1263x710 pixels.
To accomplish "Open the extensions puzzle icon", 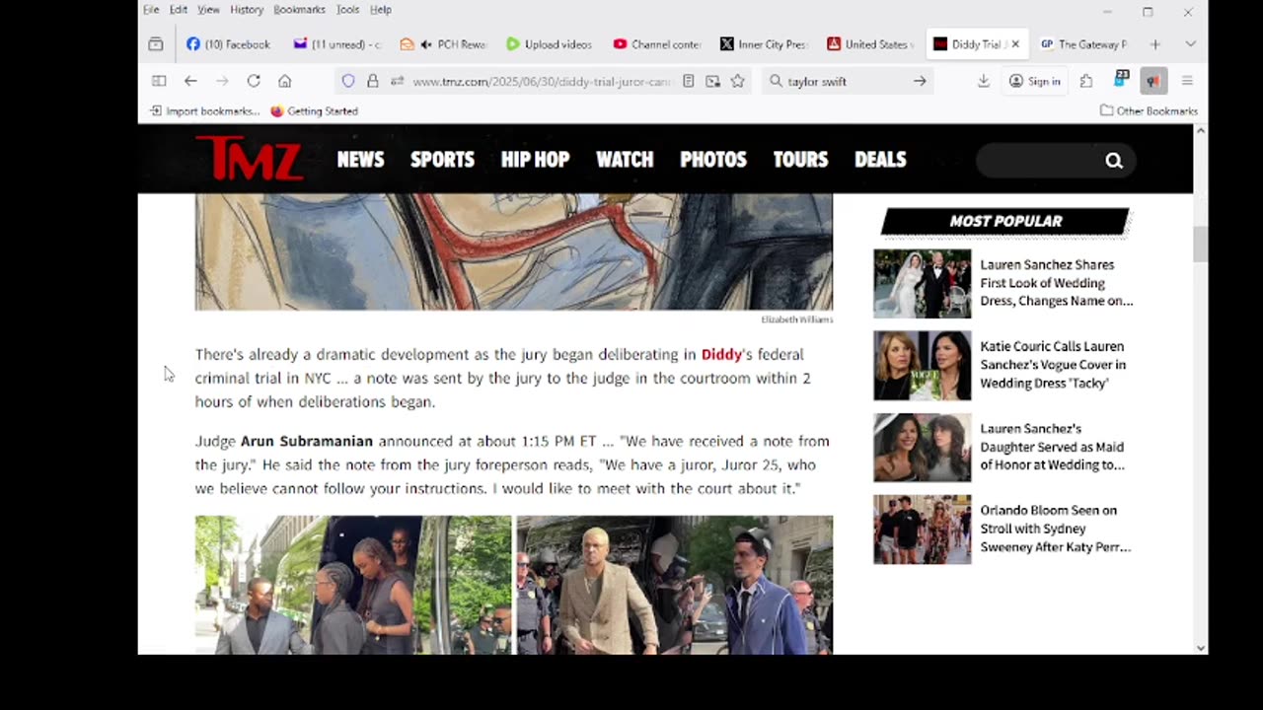I will coord(1086,81).
